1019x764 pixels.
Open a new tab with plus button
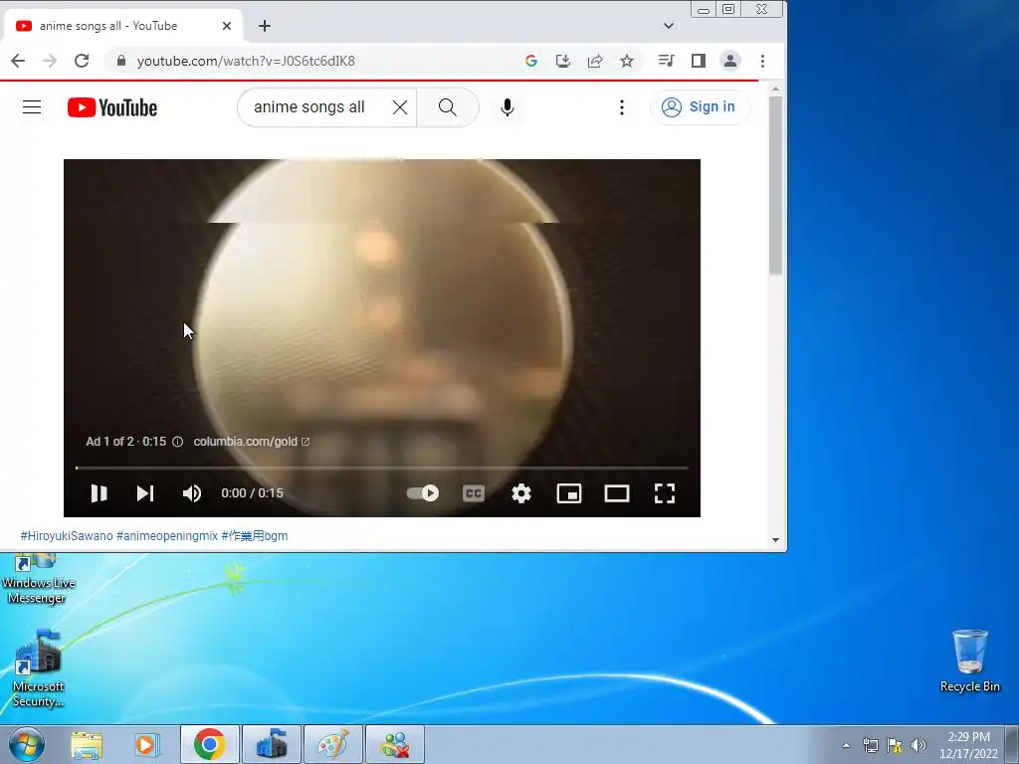point(265,26)
